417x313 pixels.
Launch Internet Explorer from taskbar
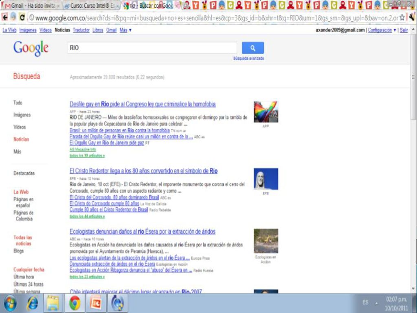[x=33, y=303]
